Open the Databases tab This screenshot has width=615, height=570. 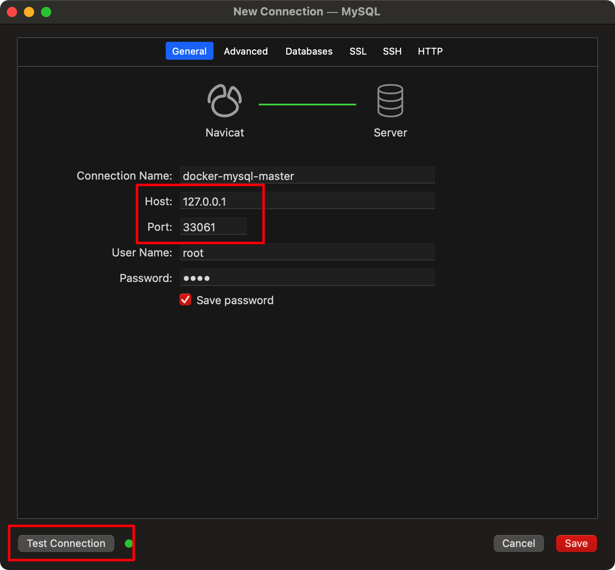point(309,51)
